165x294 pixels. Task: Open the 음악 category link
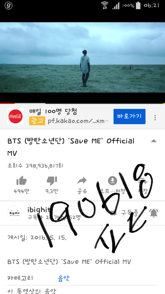tap(64, 278)
